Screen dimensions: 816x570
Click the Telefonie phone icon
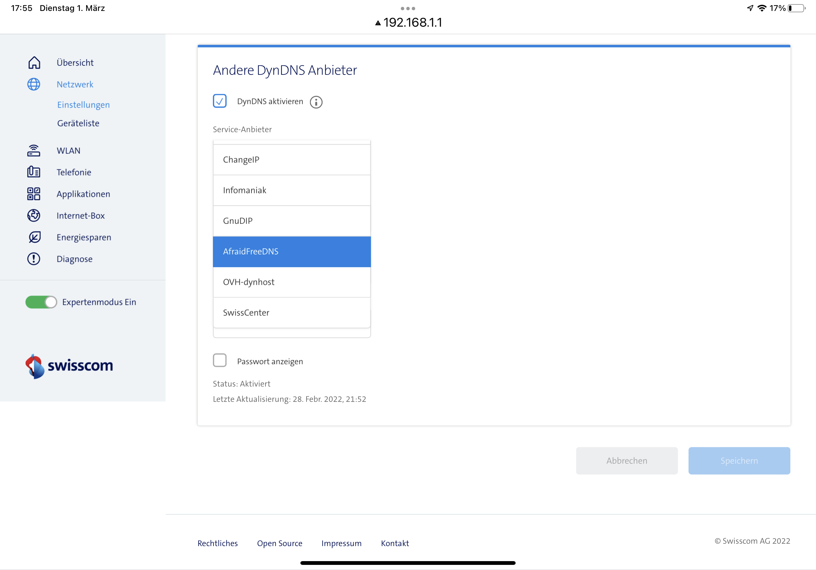tap(34, 172)
